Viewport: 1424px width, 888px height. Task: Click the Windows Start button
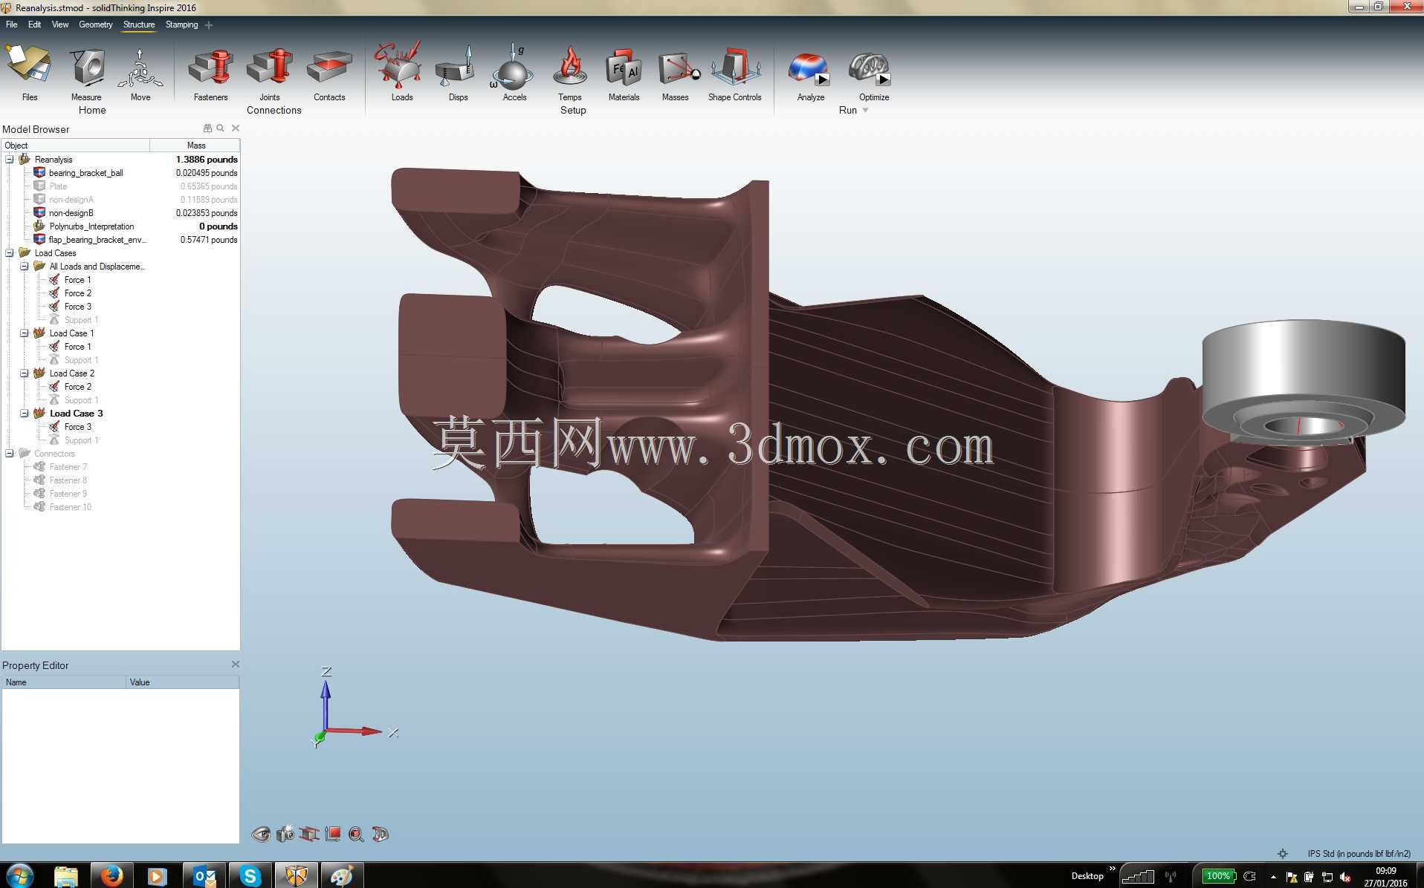pyautogui.click(x=19, y=876)
